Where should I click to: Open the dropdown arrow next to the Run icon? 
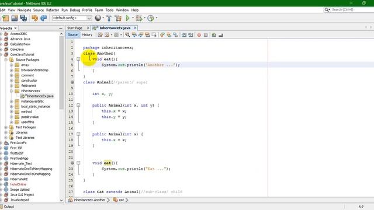tap(133, 18)
